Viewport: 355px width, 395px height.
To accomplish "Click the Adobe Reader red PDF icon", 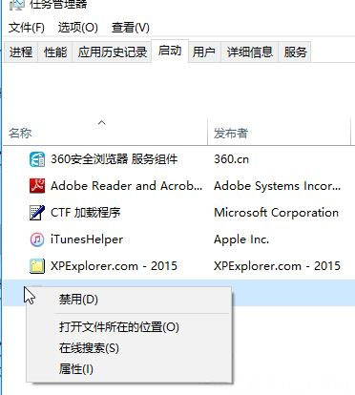I will (x=37, y=186).
